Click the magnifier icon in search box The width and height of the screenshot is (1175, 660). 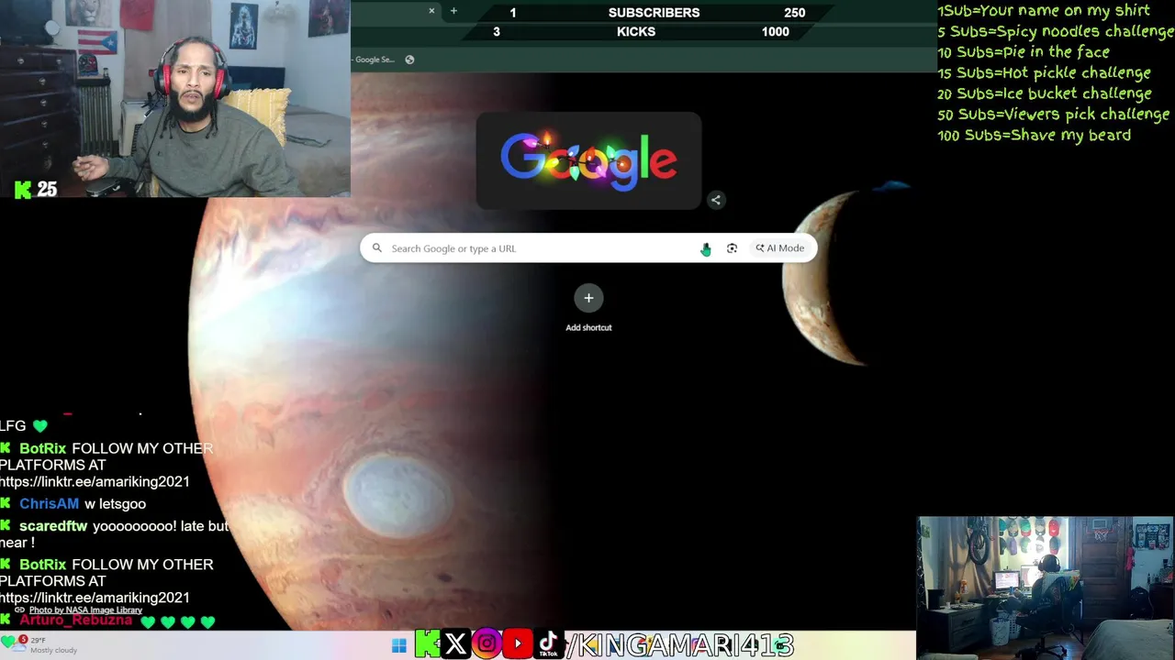376,248
